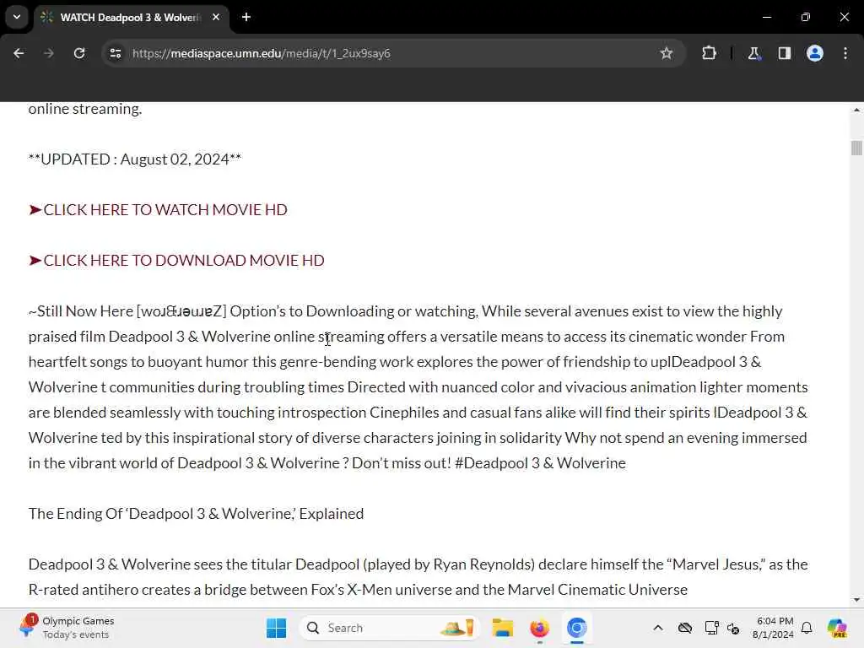Toggle the browser side panel

pos(784,53)
